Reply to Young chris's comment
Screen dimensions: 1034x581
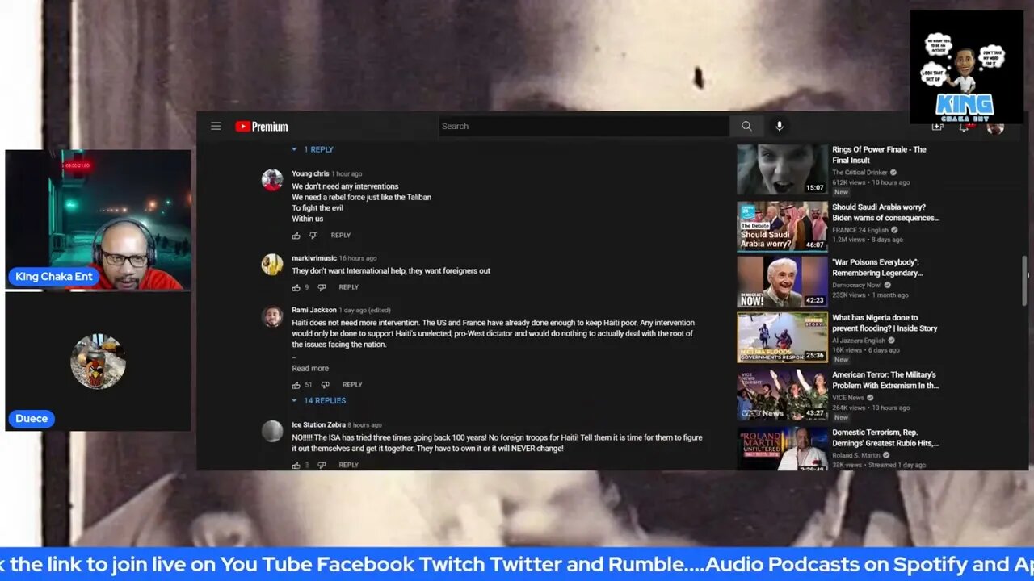click(341, 236)
